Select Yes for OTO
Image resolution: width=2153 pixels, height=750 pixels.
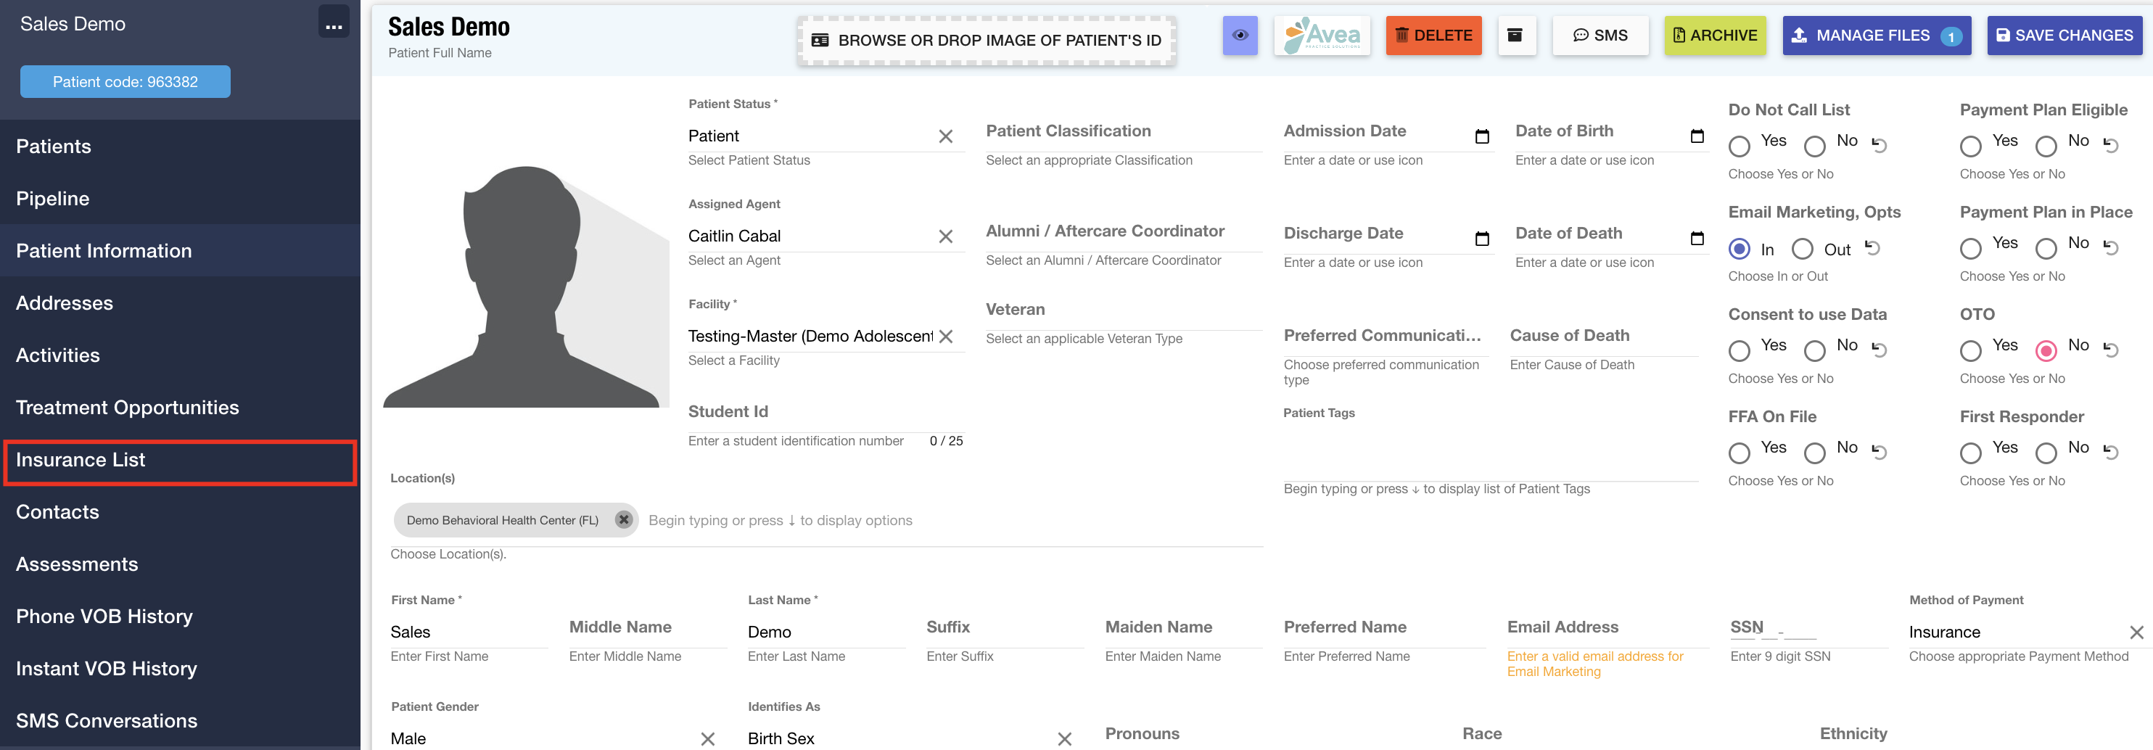pyautogui.click(x=1971, y=351)
